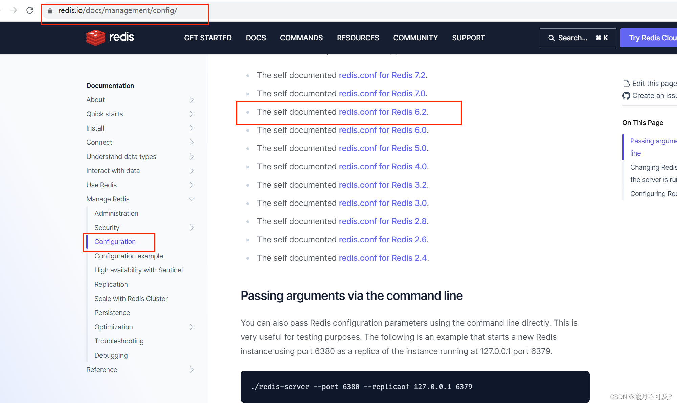Expand the Optimization subsection chevron

(192, 327)
